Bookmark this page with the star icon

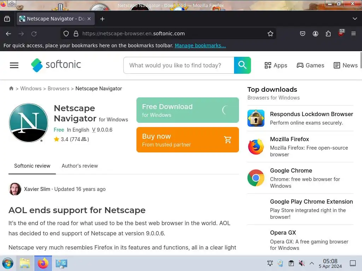coord(270,34)
